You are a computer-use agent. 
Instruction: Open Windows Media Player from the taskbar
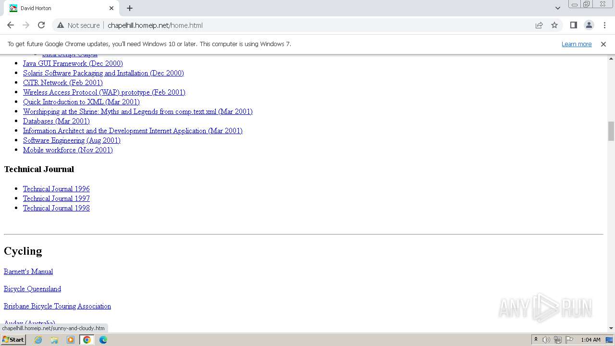(x=71, y=340)
